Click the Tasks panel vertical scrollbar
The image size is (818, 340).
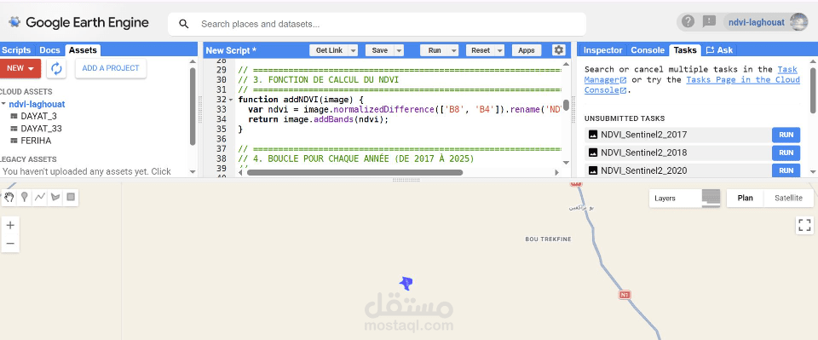813,90
